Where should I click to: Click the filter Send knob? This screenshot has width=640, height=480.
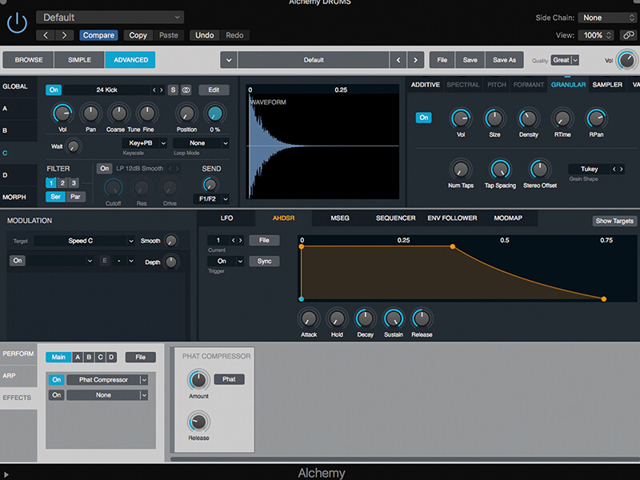pos(210,185)
